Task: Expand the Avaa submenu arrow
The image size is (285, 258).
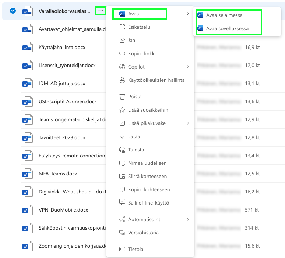Action: [188, 14]
